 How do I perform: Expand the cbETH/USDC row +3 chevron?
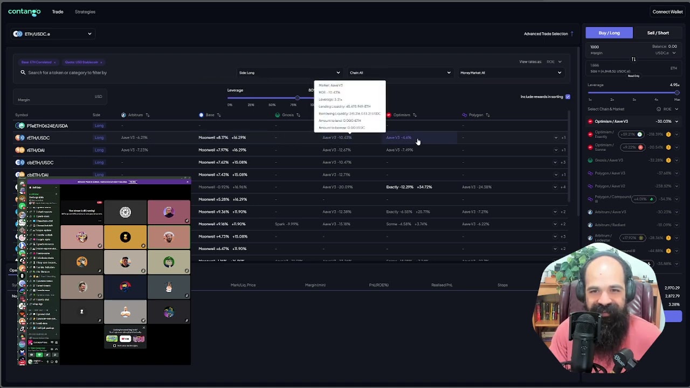coord(556,162)
